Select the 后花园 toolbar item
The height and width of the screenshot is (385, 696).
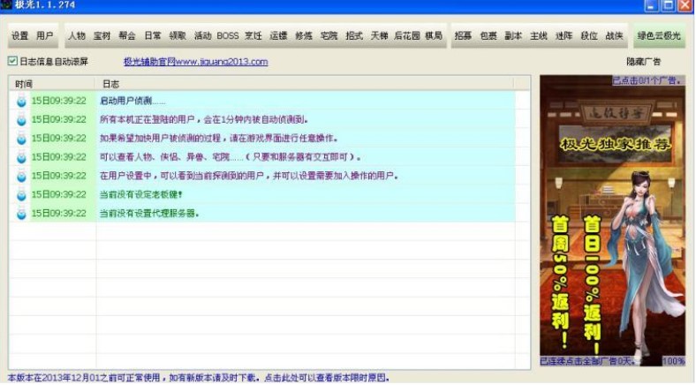click(x=406, y=36)
